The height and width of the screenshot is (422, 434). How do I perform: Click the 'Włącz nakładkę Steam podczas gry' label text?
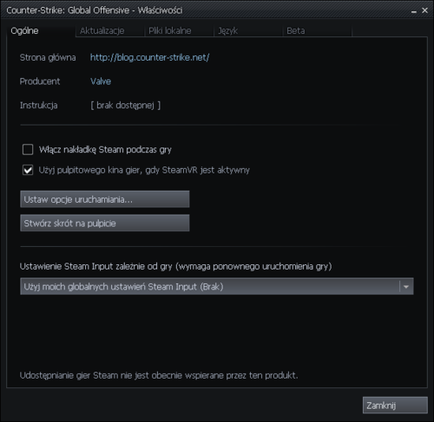point(105,150)
